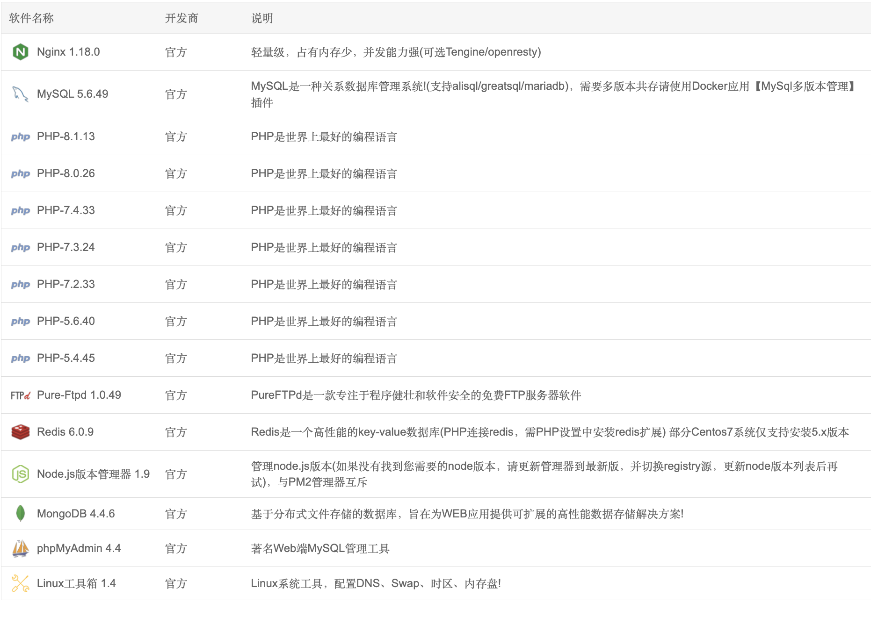The width and height of the screenshot is (871, 617).
Task: Click the MongoDB 分布式文件存储 description
Action: pos(467,514)
